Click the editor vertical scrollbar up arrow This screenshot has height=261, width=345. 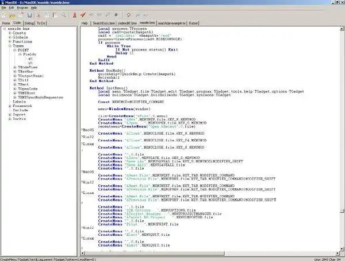(342, 29)
